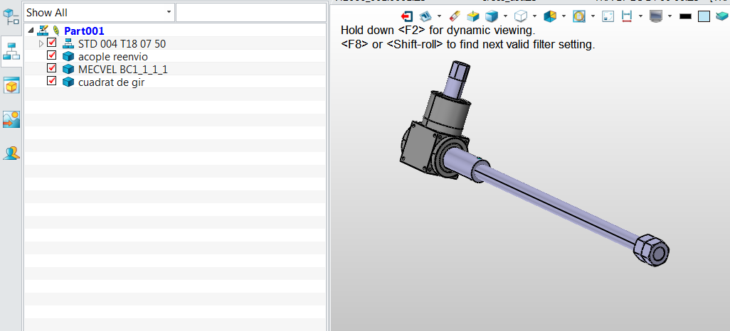Click the white wireframe cube icon

point(521,16)
